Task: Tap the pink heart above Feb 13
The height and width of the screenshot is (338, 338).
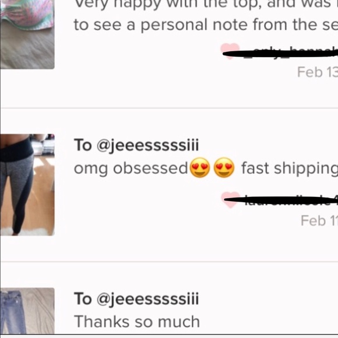Action: (230, 51)
